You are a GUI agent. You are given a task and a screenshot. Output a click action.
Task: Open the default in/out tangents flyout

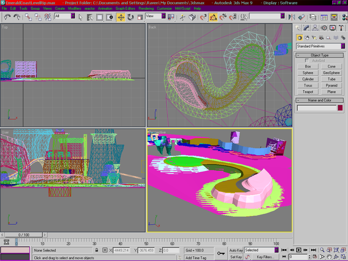pyautogui.click(x=247, y=257)
